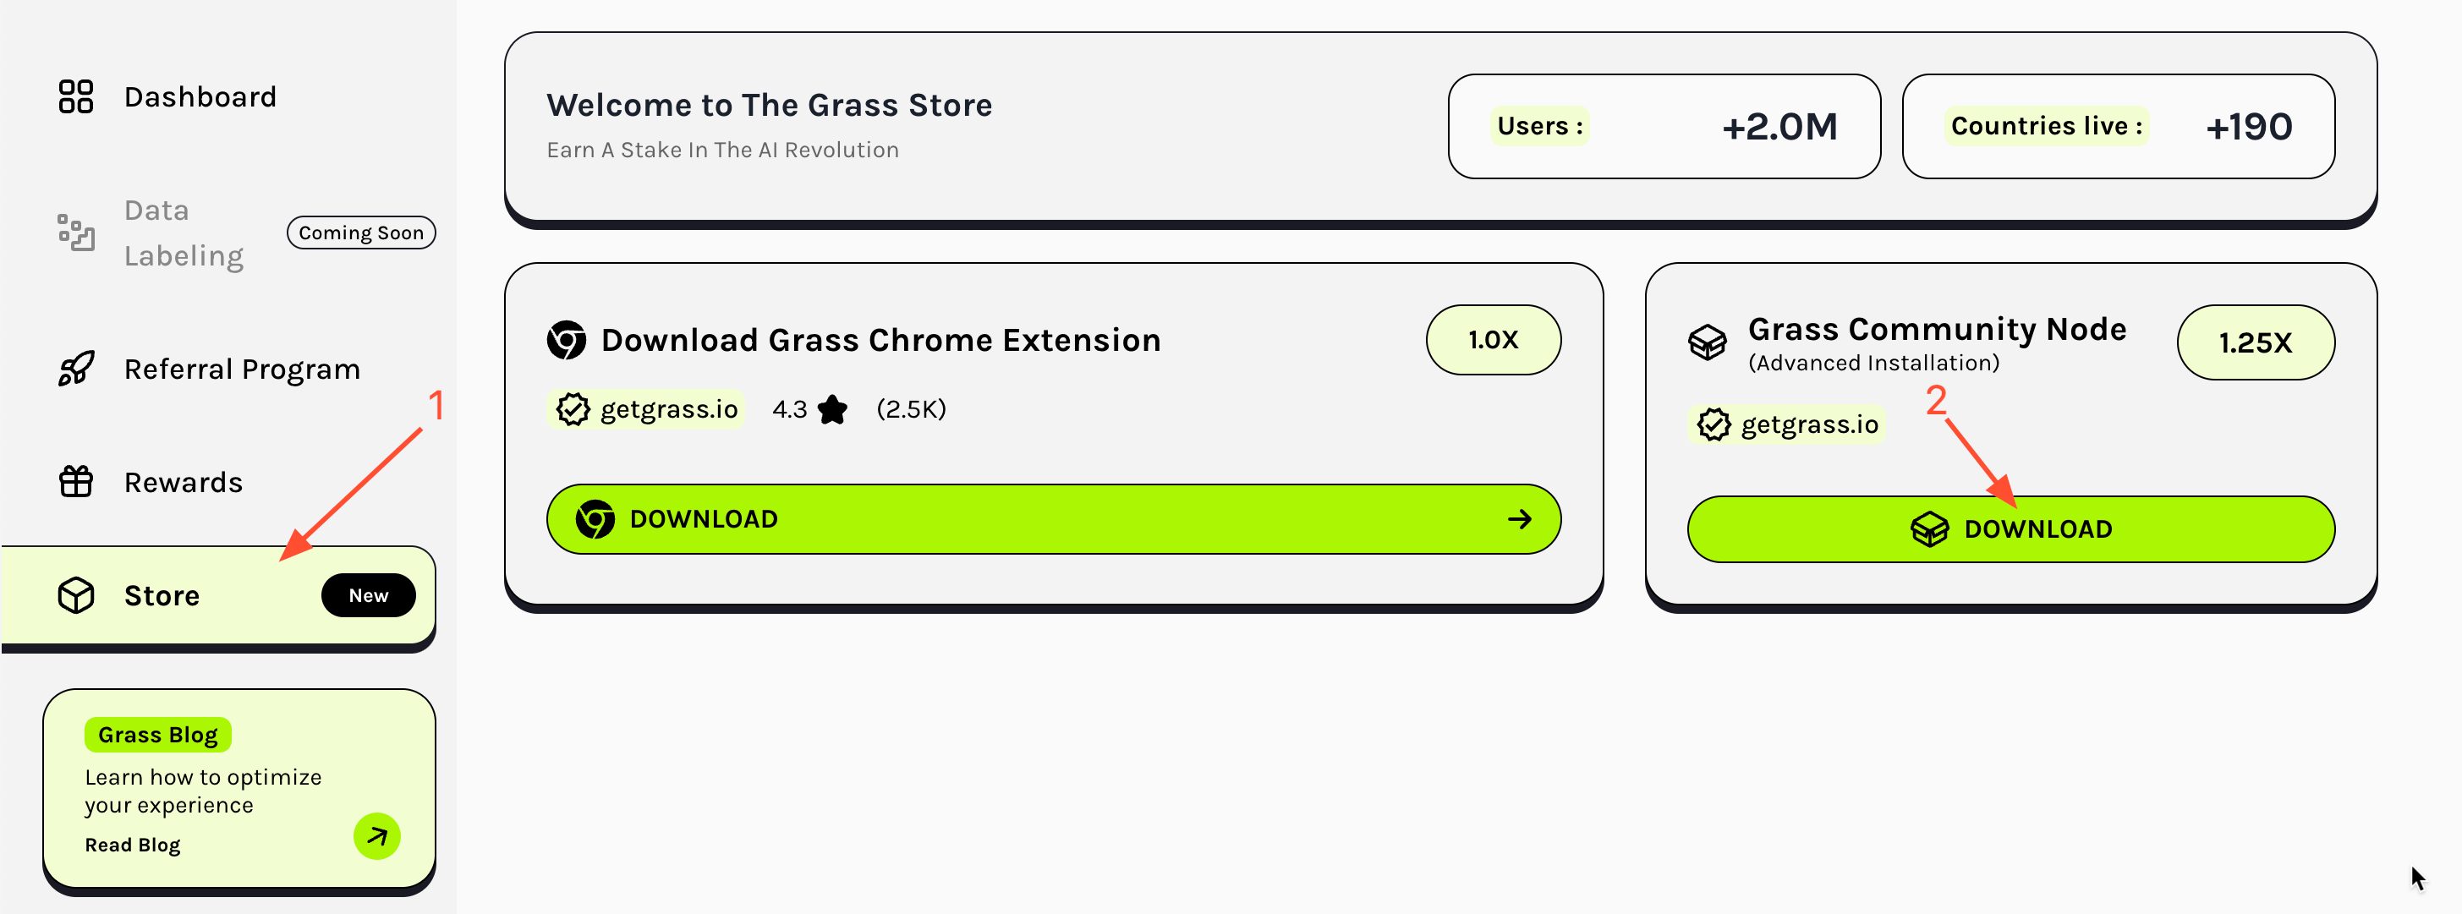Viewport: 2462px width, 914px height.
Task: Click the Referral Program rocket icon
Action: coord(75,369)
